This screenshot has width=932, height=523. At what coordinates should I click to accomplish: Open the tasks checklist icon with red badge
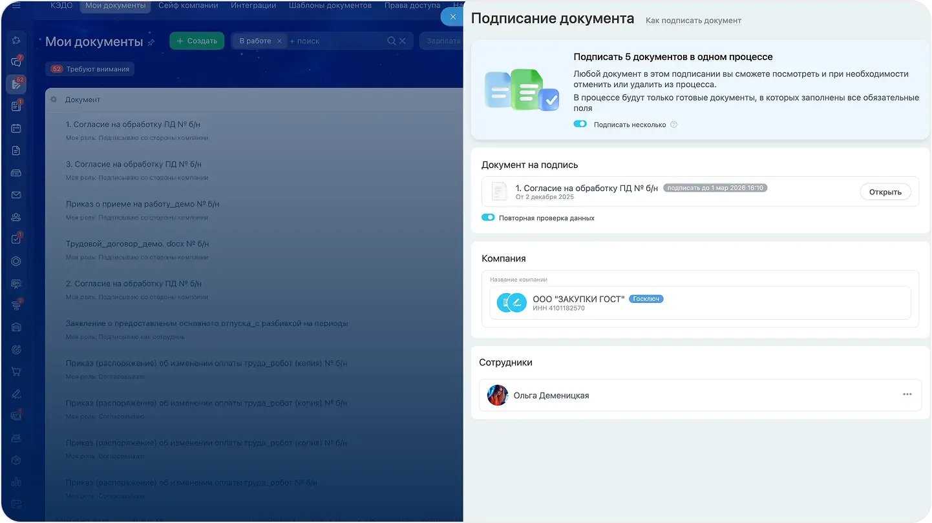pos(16,238)
